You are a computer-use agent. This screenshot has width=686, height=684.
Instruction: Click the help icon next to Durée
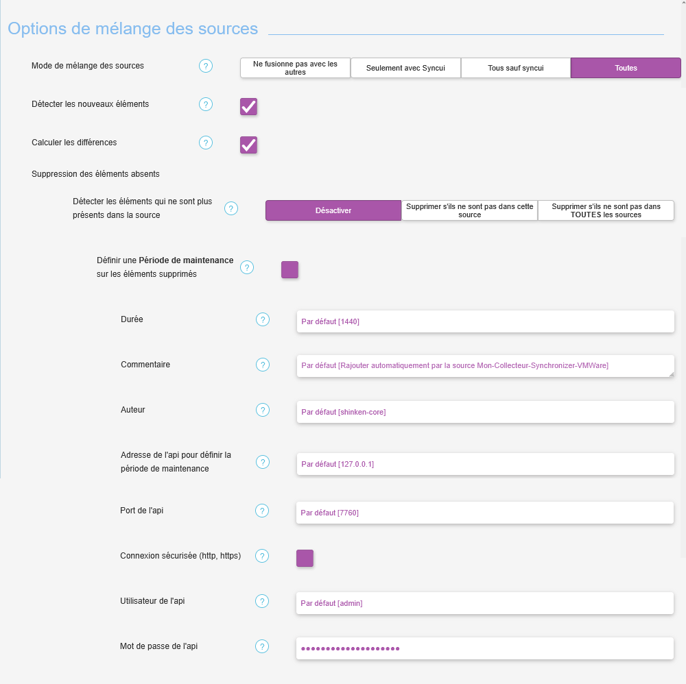click(263, 319)
